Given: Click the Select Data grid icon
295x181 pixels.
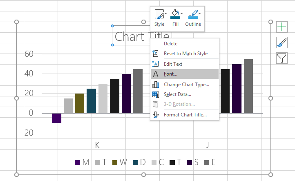Looking at the screenshot, I should (x=156, y=94).
